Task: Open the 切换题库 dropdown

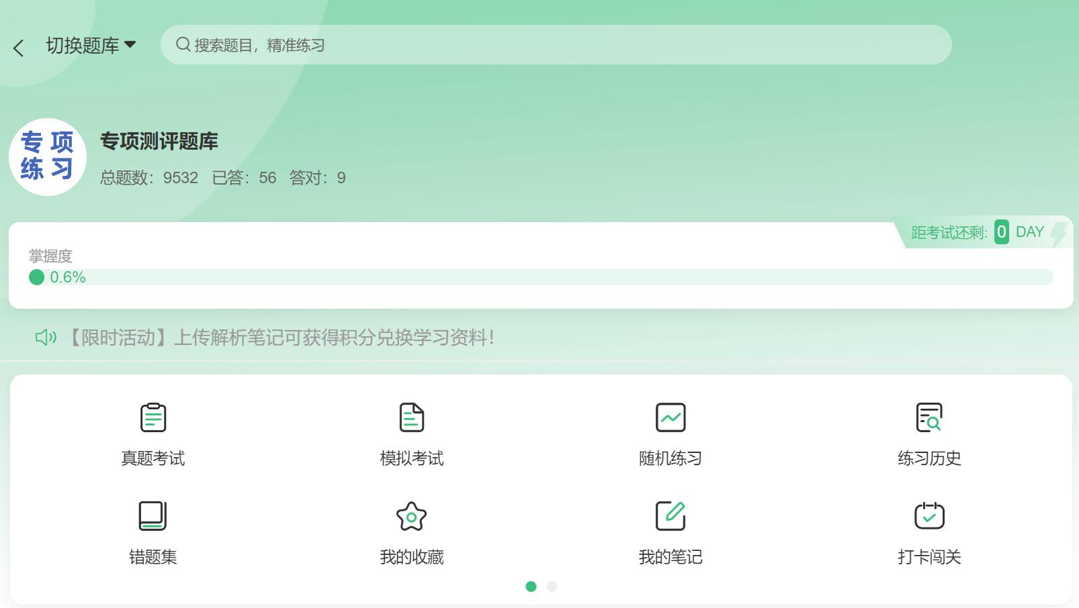Action: coord(91,45)
